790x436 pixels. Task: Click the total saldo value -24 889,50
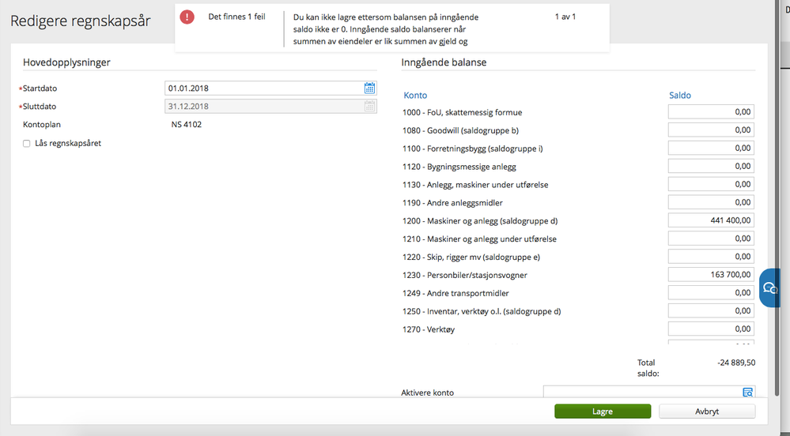[x=736, y=363]
